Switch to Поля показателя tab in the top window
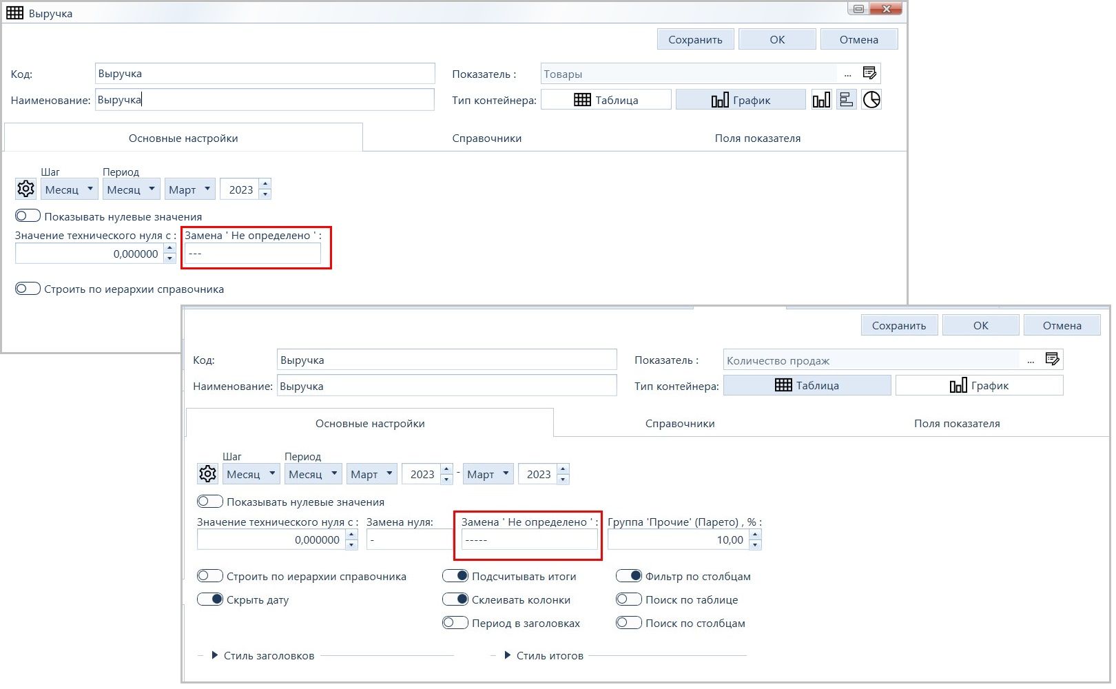Image resolution: width=1116 pixels, height=689 pixels. (758, 138)
